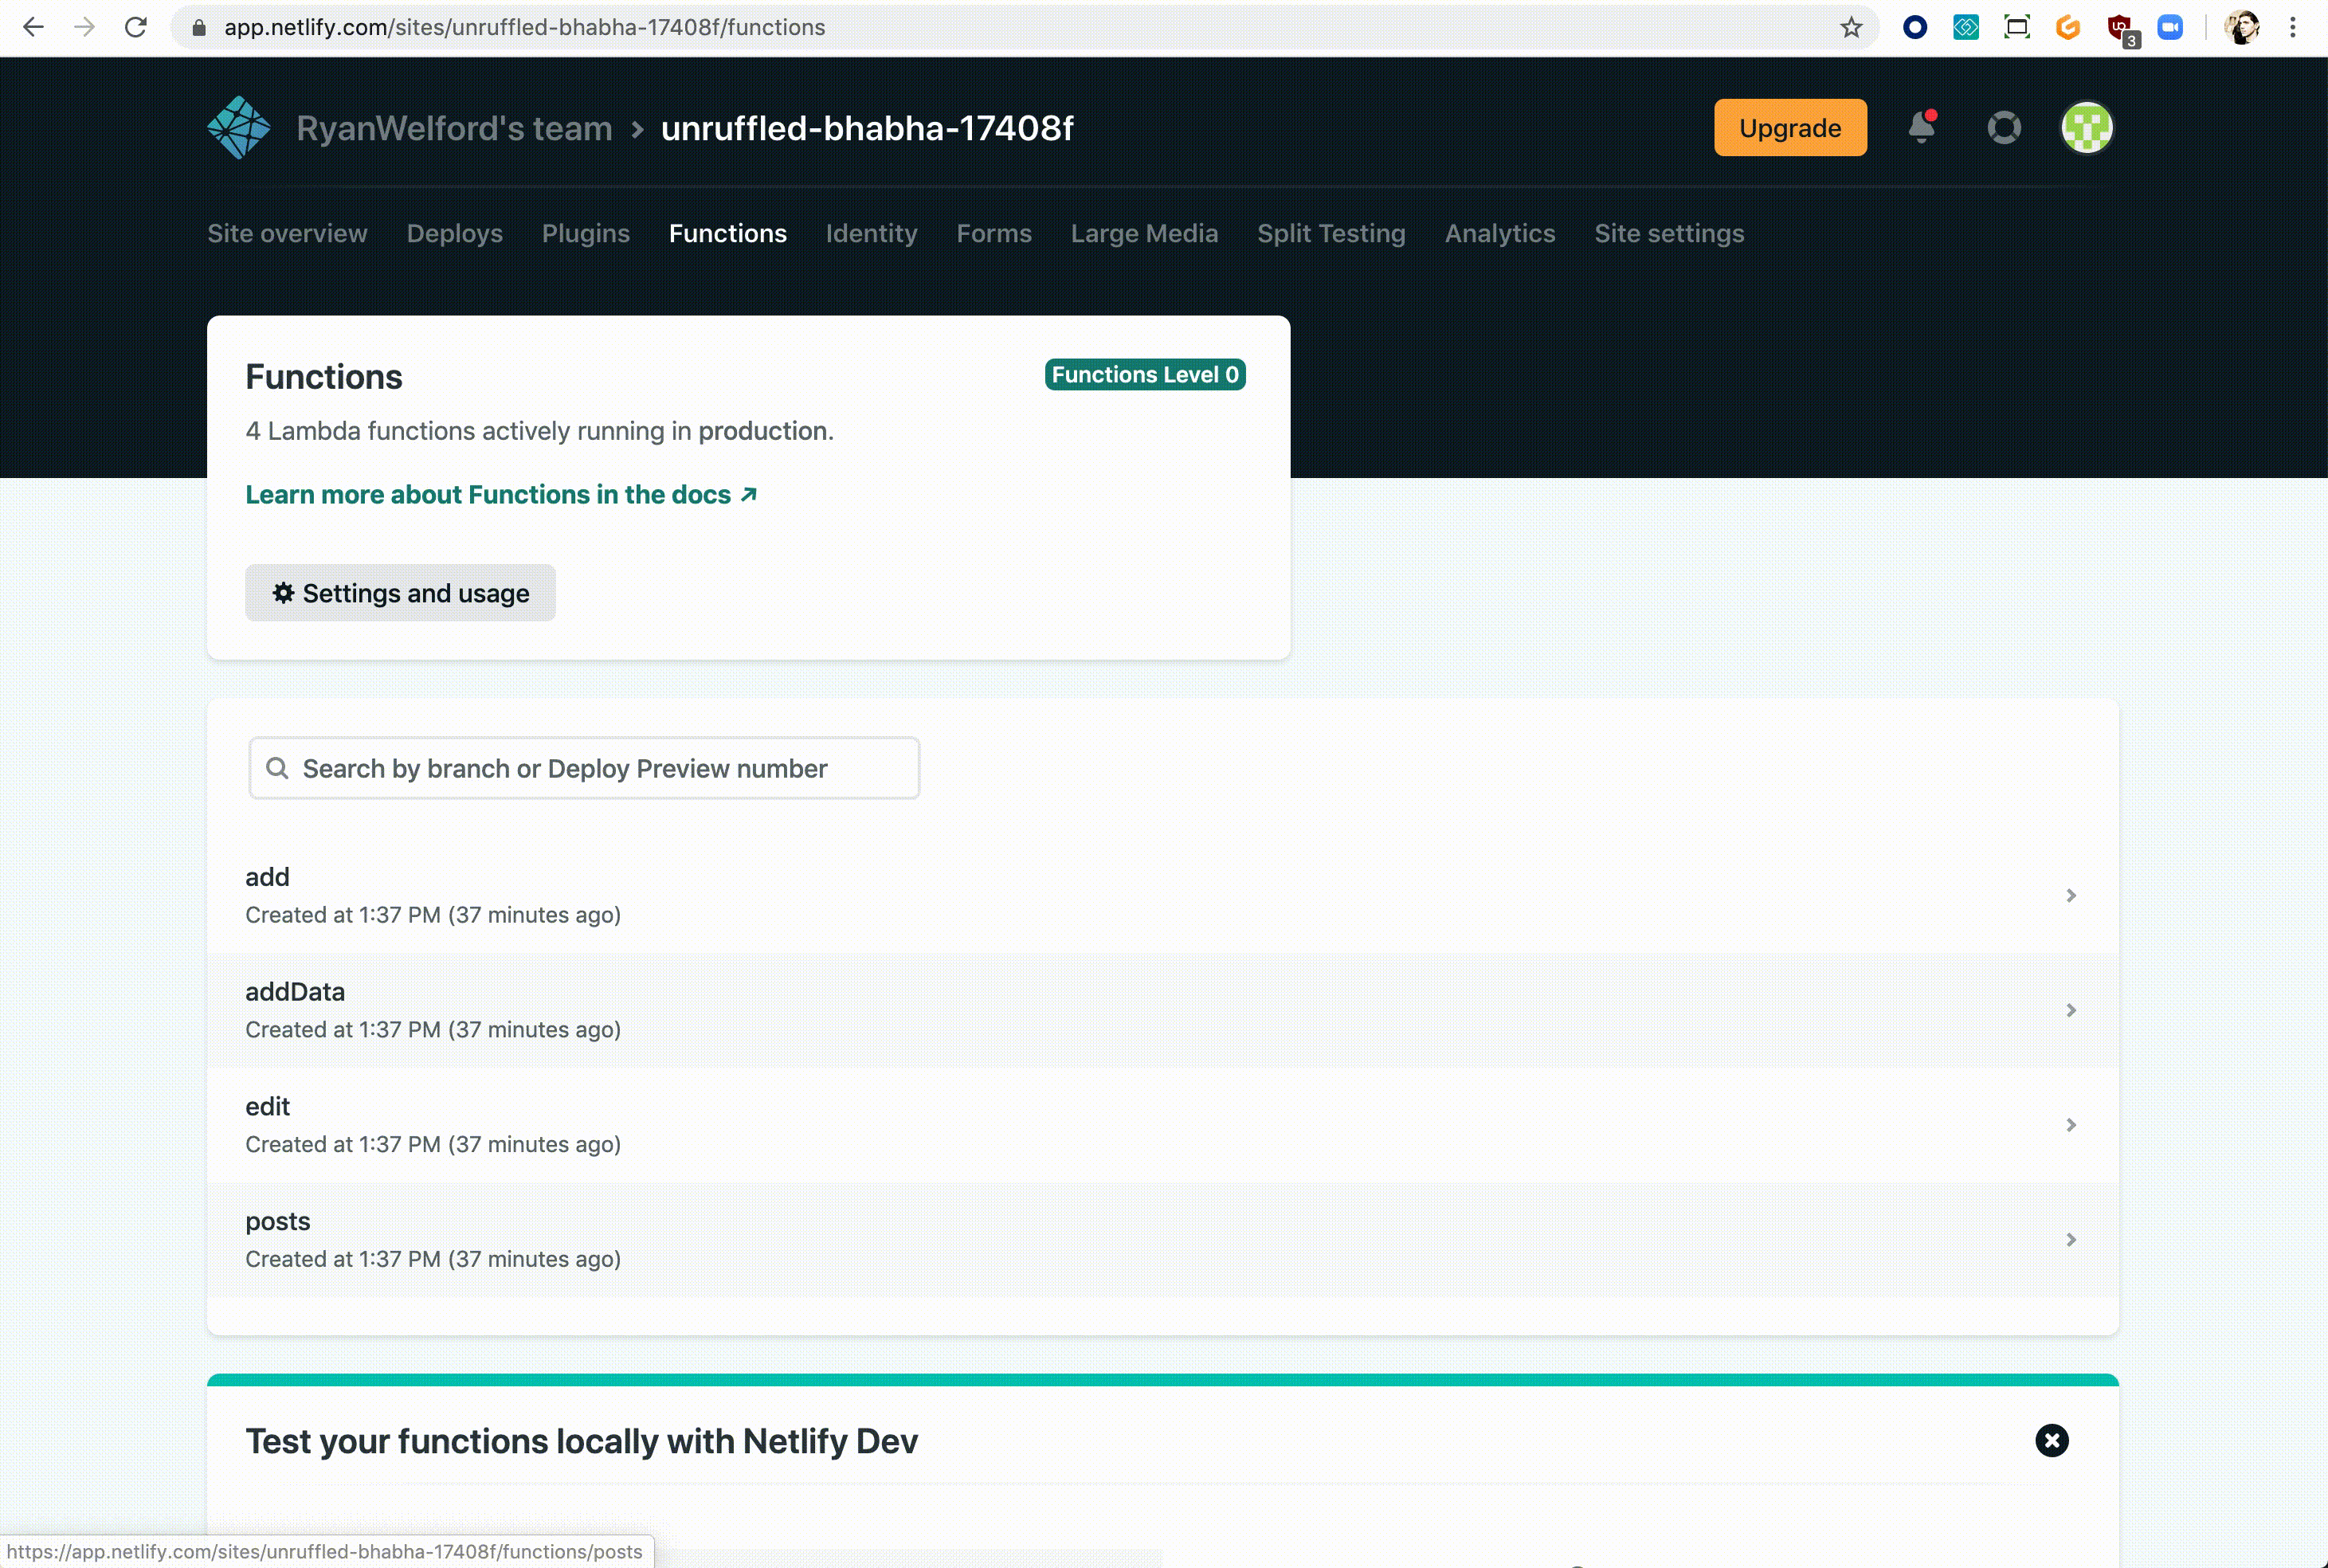Dismiss the Netlify Dev banner
This screenshot has height=1568, width=2328.
pyautogui.click(x=2051, y=1440)
